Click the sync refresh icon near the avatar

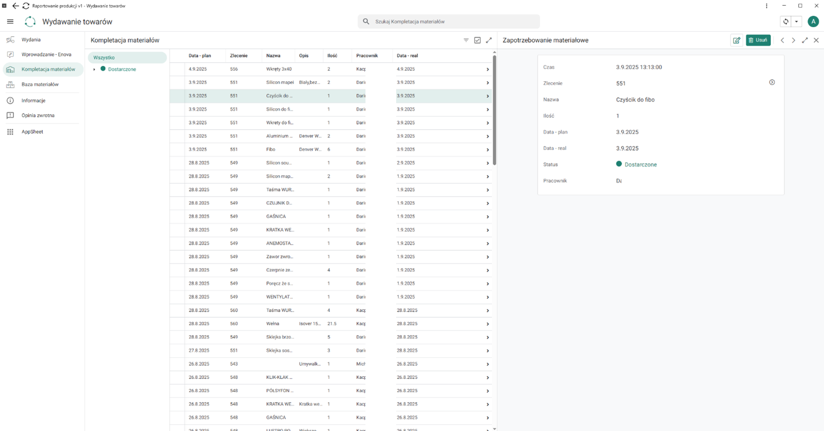[x=786, y=21]
